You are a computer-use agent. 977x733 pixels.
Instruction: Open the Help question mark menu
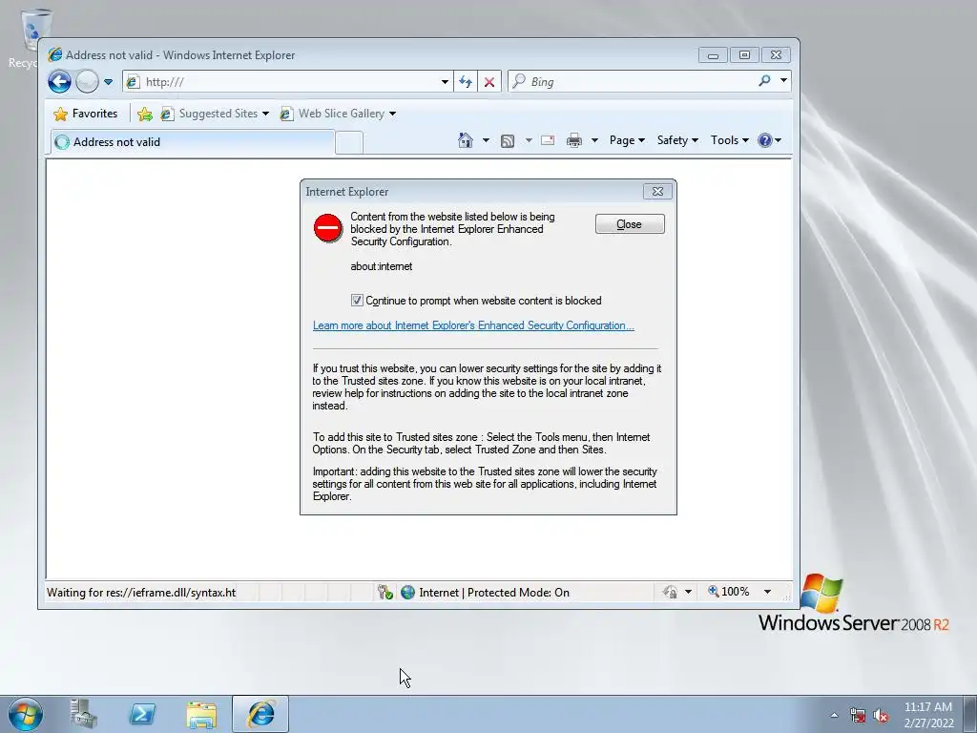pos(769,140)
